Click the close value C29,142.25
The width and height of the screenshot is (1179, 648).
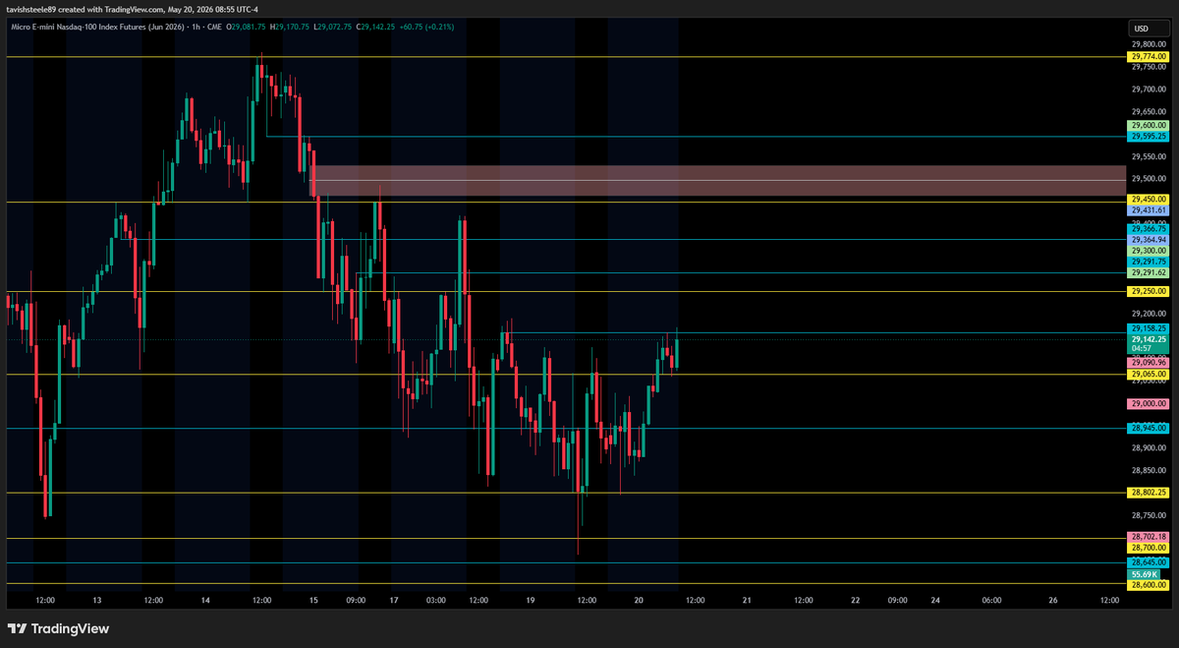[x=377, y=27]
